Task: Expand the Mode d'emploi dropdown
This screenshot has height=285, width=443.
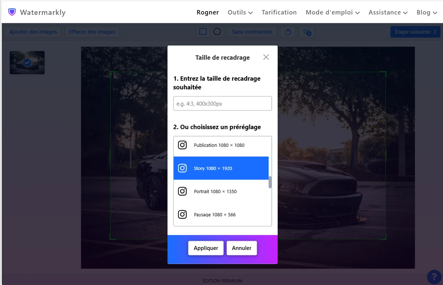Action: [332, 12]
